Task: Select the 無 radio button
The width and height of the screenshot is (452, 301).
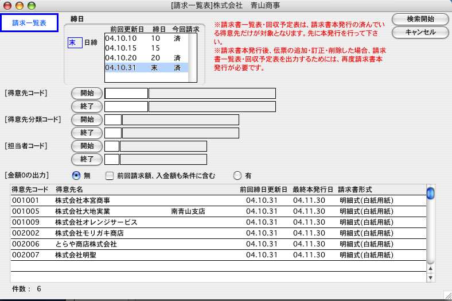Action: pos(76,176)
